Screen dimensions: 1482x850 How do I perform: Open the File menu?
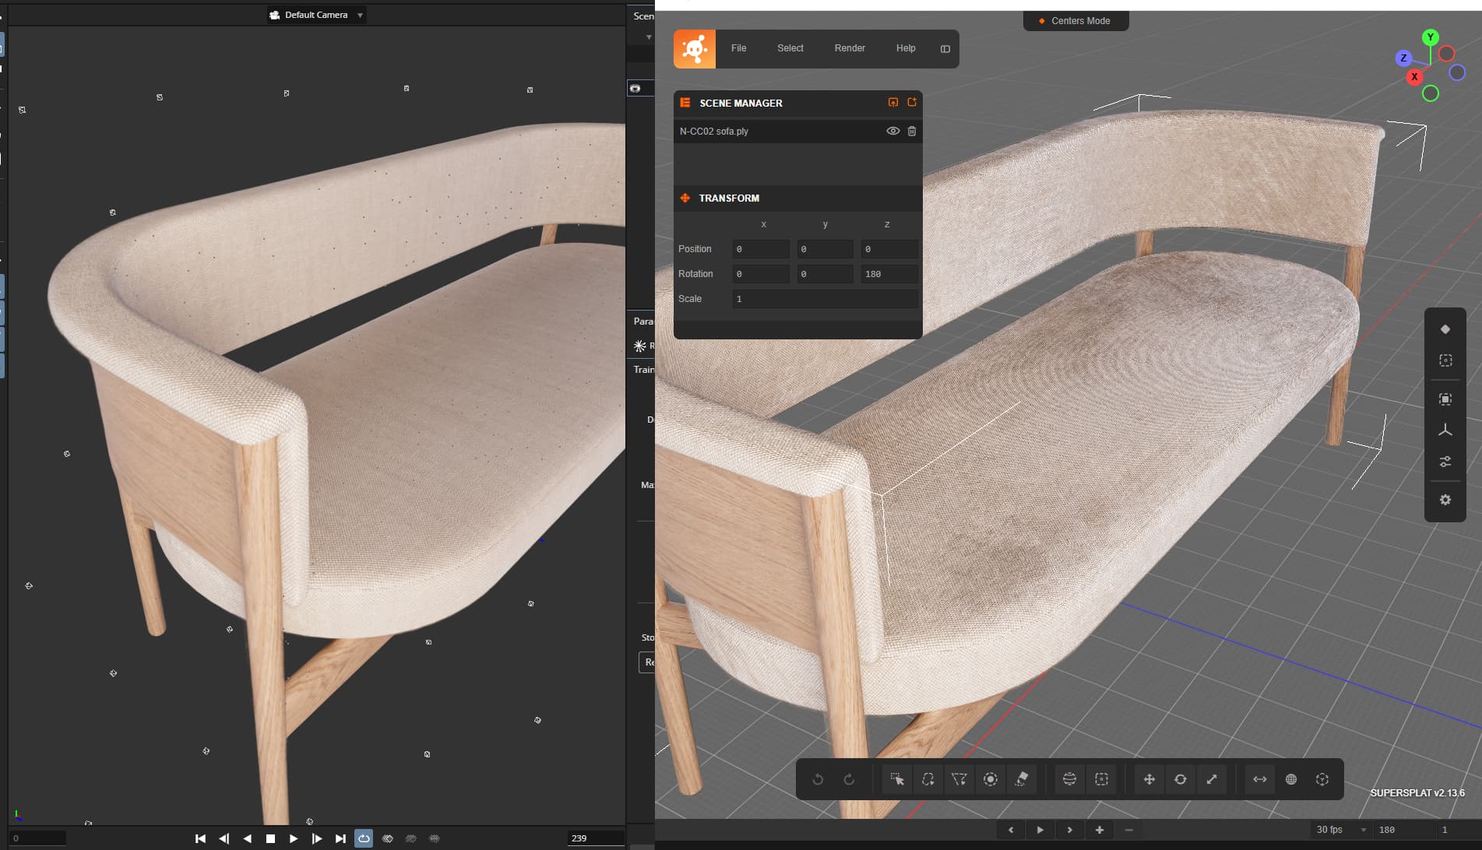tap(738, 48)
